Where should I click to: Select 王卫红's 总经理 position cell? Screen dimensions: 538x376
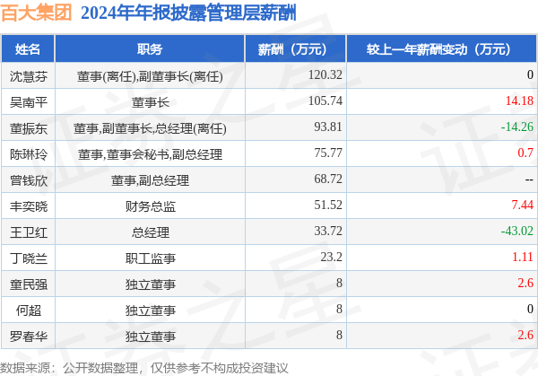tap(151, 232)
